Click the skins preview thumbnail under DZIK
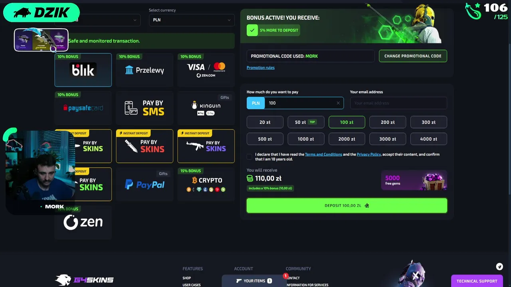 (x=41, y=40)
